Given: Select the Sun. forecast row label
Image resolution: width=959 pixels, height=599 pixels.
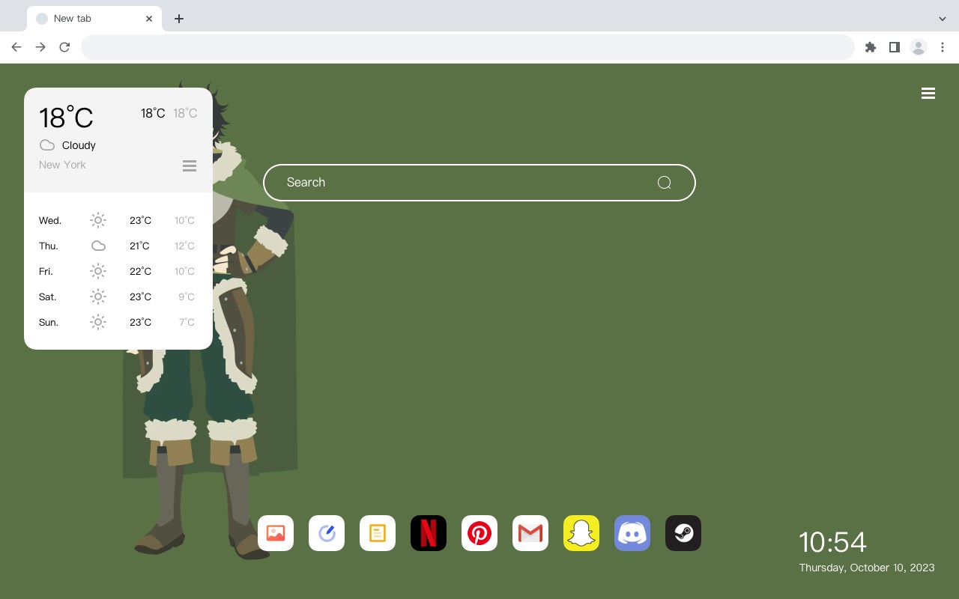Looking at the screenshot, I should 49,322.
